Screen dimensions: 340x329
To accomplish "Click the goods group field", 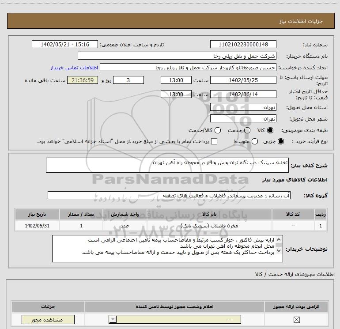I will click(169, 195).
